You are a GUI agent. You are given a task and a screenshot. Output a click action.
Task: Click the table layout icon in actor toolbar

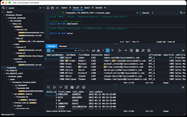tap(66, 87)
